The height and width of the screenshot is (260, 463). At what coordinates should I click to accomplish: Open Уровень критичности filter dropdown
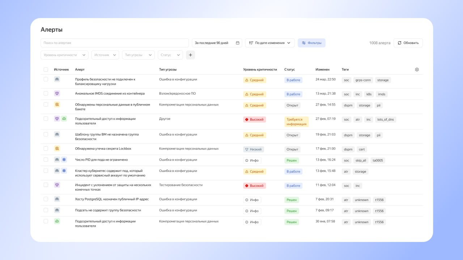(64, 55)
